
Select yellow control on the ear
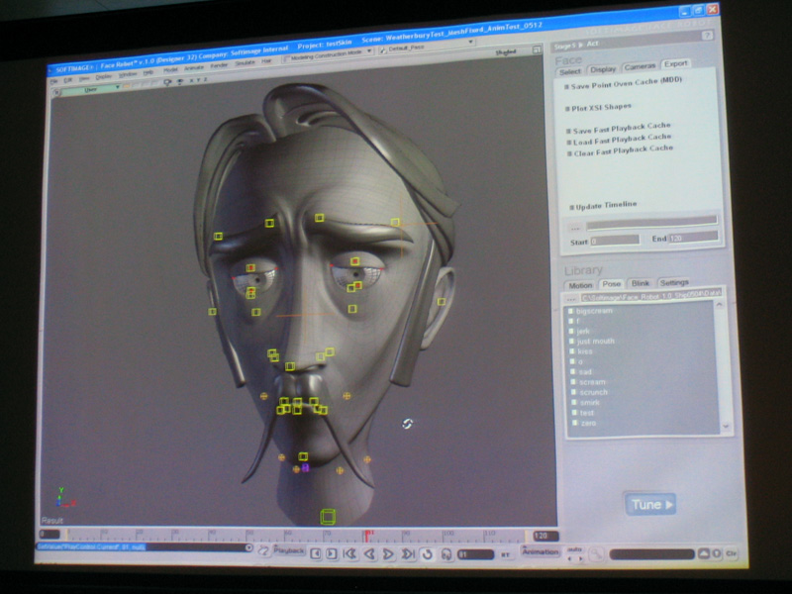[442, 302]
